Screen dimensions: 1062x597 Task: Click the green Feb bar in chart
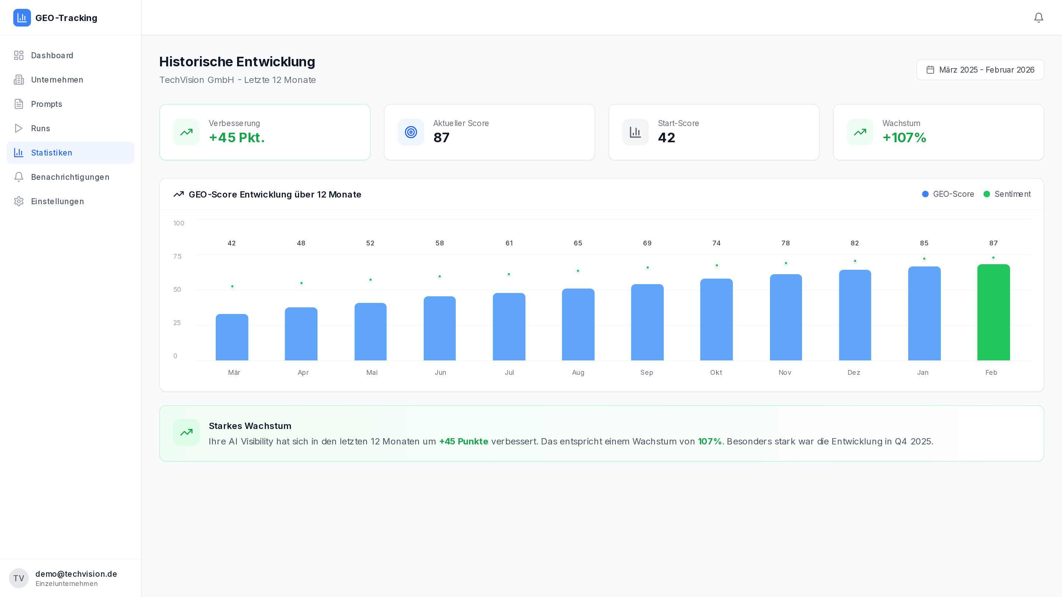[x=993, y=313]
